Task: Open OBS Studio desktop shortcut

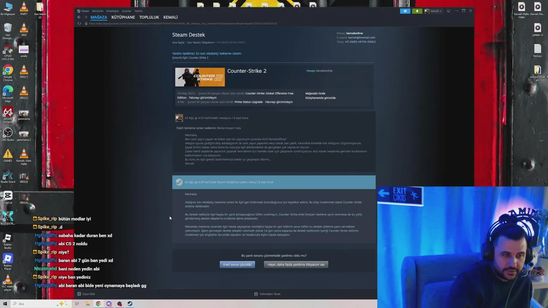Action: coord(8,135)
